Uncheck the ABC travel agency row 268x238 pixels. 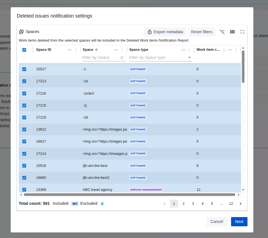[24, 190]
